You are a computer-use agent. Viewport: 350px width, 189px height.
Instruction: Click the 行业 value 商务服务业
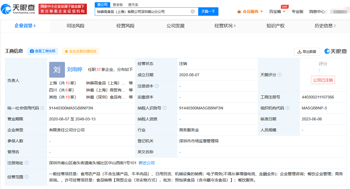point(189,130)
